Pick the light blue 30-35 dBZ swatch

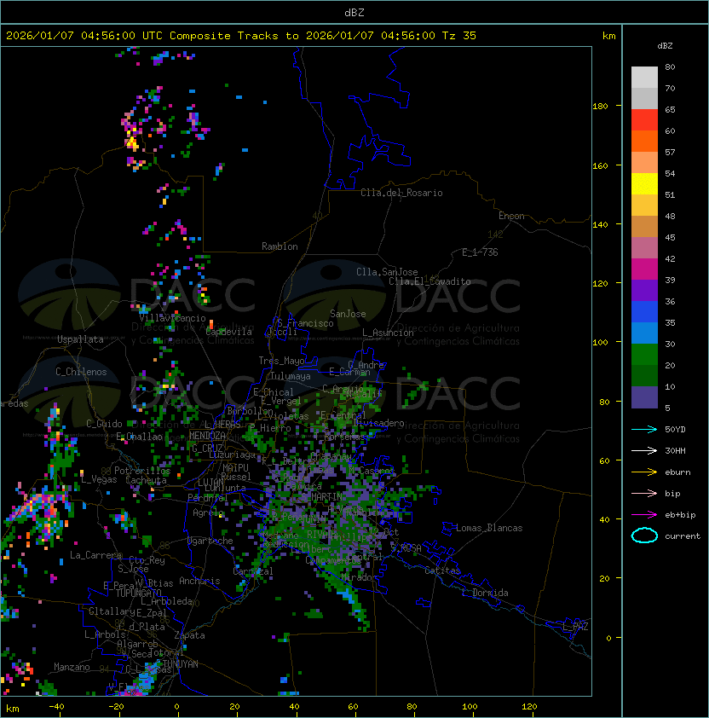pyautogui.click(x=644, y=333)
